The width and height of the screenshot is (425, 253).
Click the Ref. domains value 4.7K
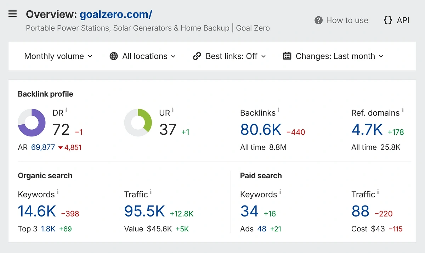367,130
